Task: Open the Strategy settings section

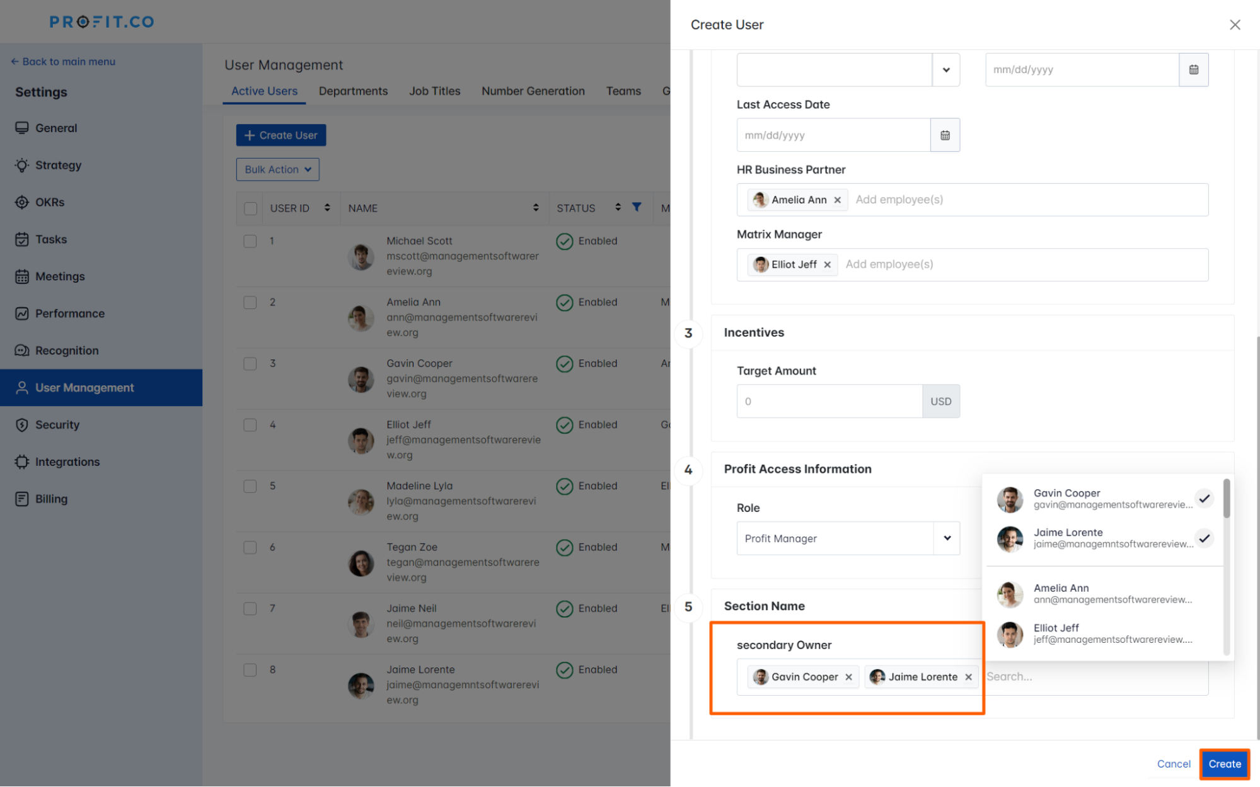Action: pyautogui.click(x=57, y=165)
